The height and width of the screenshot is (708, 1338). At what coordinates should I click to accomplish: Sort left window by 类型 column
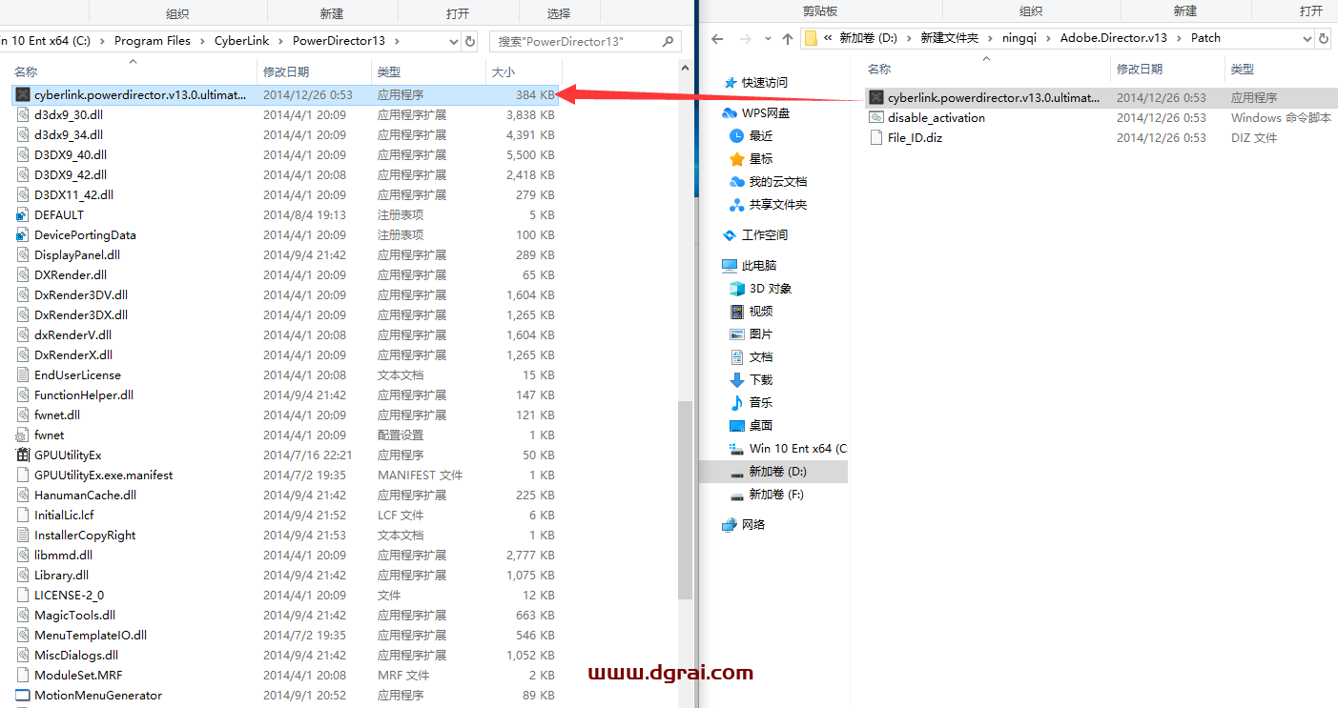(428, 72)
